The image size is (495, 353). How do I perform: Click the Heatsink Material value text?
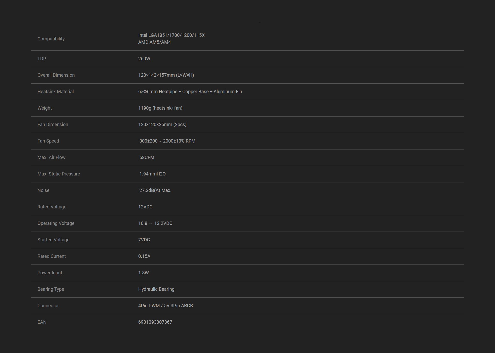click(190, 92)
